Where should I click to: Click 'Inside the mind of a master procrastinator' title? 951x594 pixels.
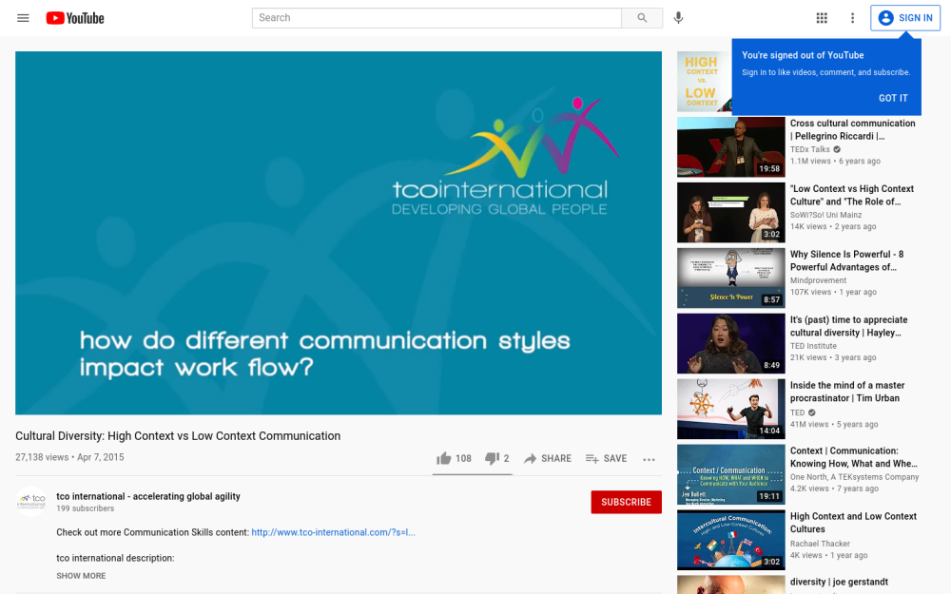pyautogui.click(x=846, y=392)
